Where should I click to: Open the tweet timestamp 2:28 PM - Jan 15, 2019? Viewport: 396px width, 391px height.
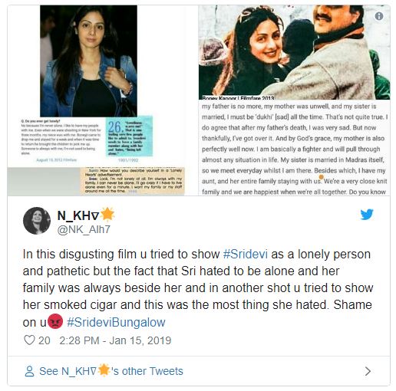(115, 340)
